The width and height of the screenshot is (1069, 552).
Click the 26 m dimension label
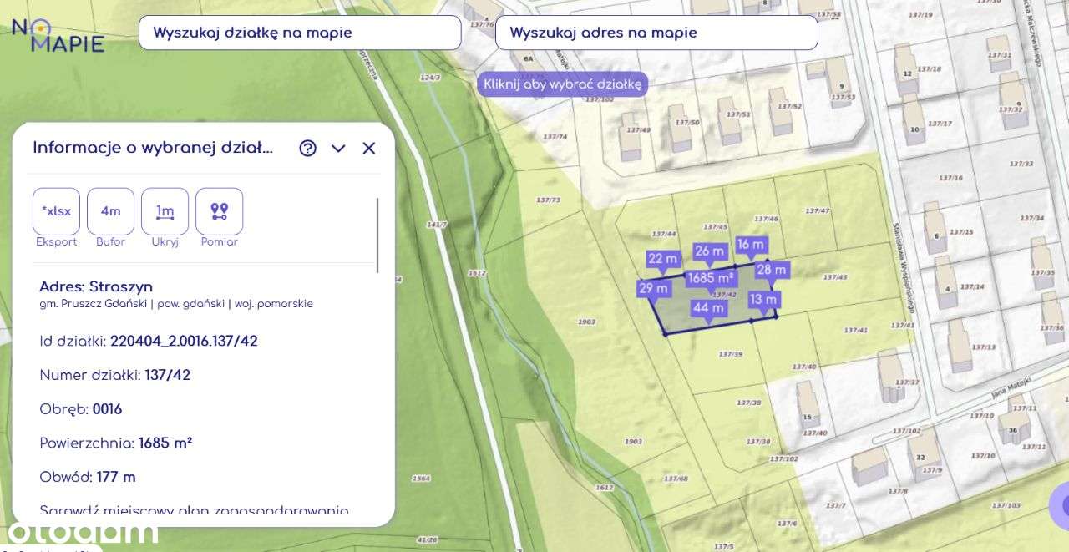(709, 251)
